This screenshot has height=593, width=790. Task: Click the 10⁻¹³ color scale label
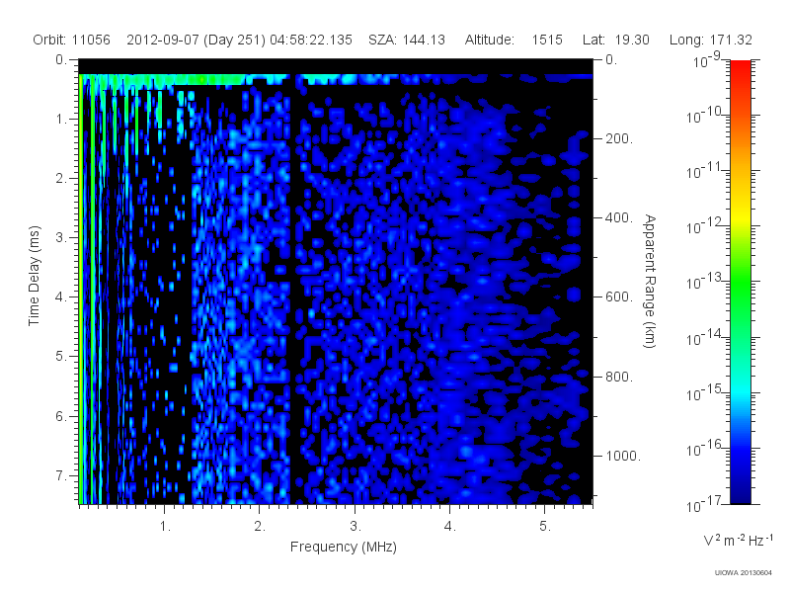(705, 282)
